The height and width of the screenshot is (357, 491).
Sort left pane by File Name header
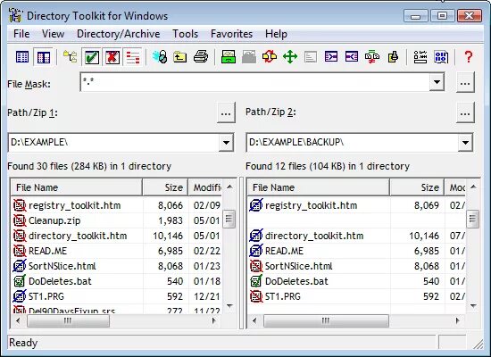point(77,187)
